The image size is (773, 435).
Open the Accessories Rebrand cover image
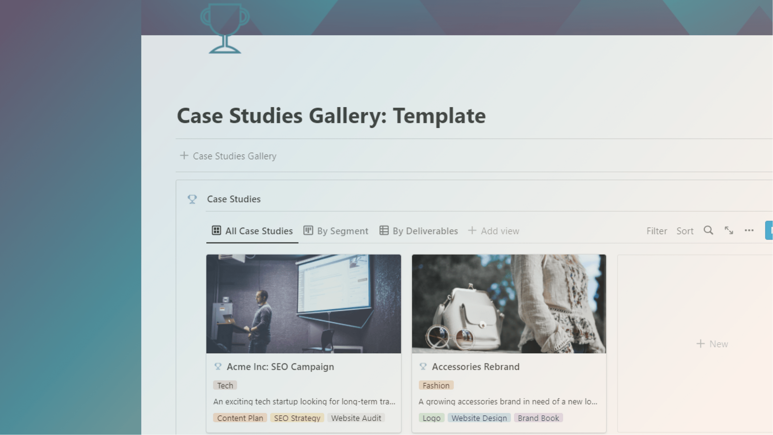click(x=509, y=304)
